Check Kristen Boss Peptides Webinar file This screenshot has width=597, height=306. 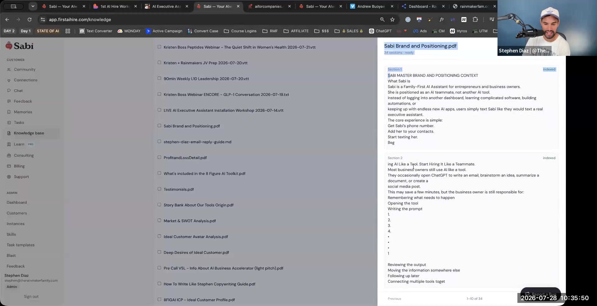pos(159,47)
